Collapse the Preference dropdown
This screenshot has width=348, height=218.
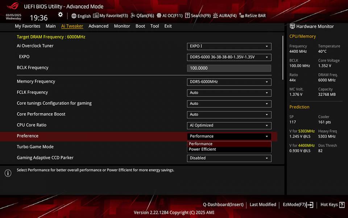pos(229,136)
